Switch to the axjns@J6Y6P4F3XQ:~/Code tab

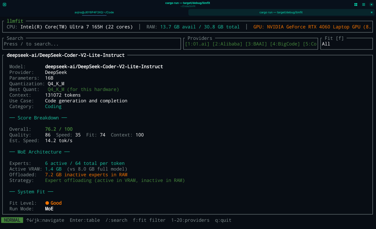[94, 12]
